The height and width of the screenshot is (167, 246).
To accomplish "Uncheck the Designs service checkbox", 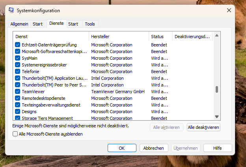I will [17, 112].
